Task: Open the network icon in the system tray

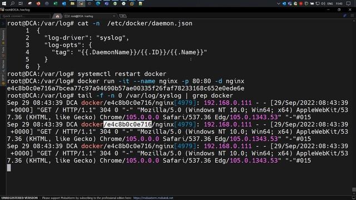Action: [x=318, y=3]
